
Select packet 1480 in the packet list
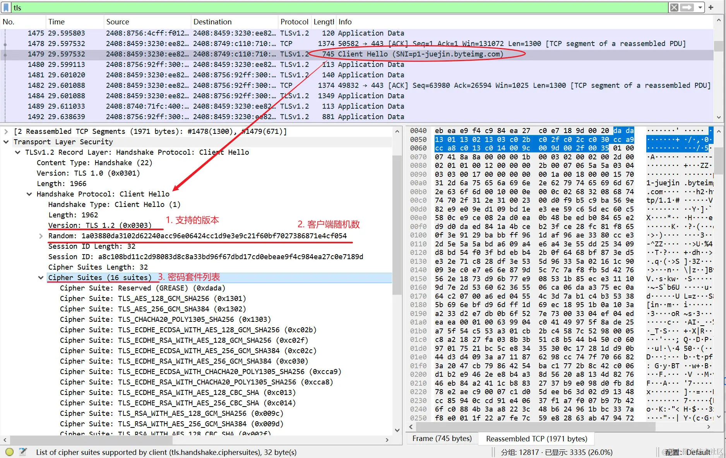[357, 65]
